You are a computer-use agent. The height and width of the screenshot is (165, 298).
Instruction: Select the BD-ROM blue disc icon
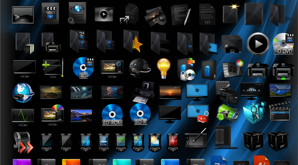coord(112,115)
